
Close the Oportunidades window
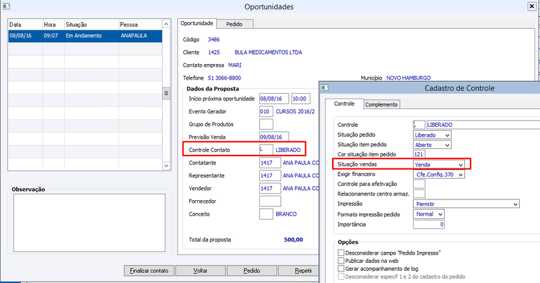pos(532,6)
